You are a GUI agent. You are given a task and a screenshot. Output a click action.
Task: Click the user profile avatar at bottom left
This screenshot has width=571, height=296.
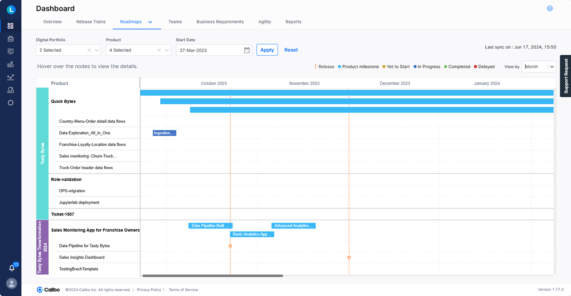[x=11, y=284]
